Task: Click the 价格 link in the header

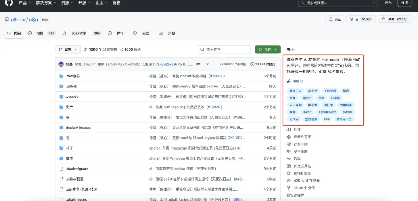Action: coord(116,3)
